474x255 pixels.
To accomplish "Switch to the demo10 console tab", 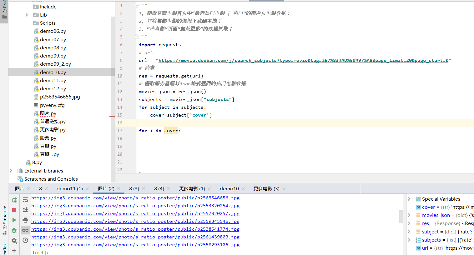I will [x=229, y=189].
